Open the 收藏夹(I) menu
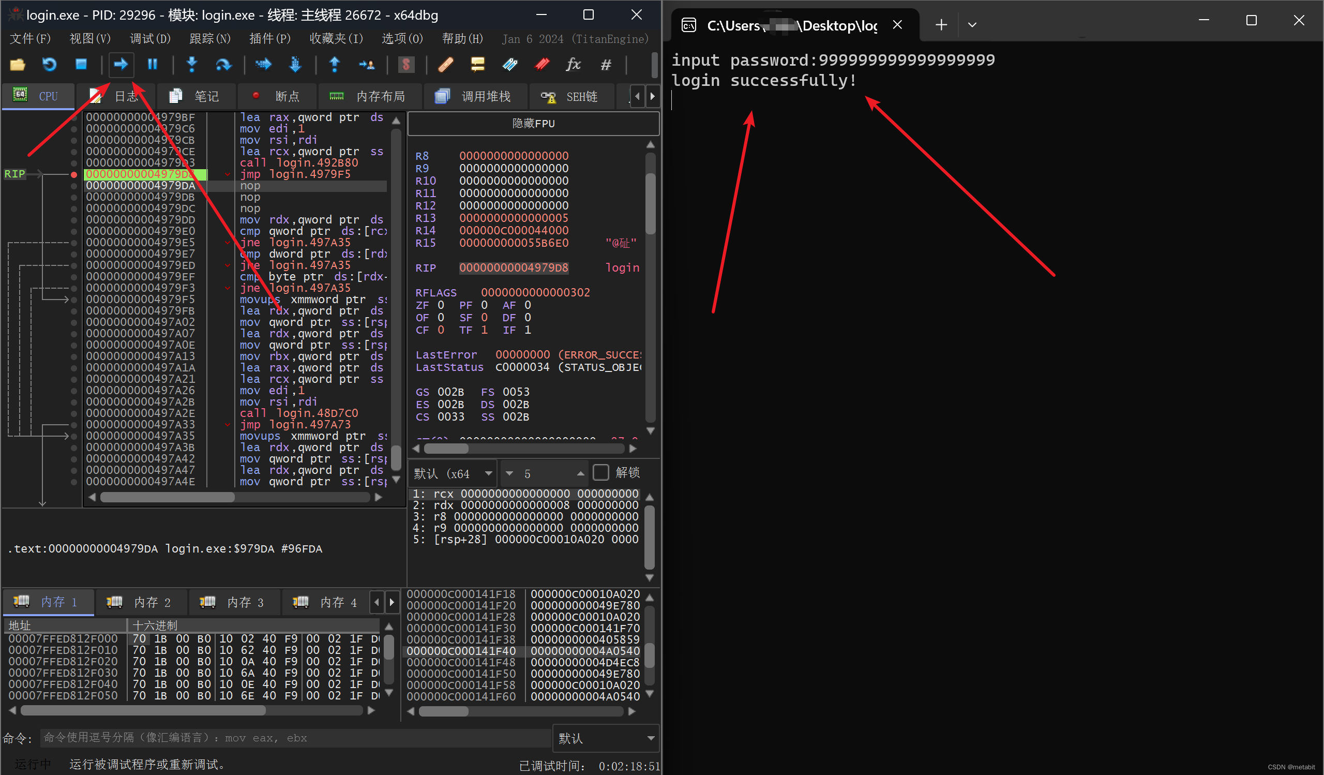1324x775 pixels. pyautogui.click(x=336, y=39)
